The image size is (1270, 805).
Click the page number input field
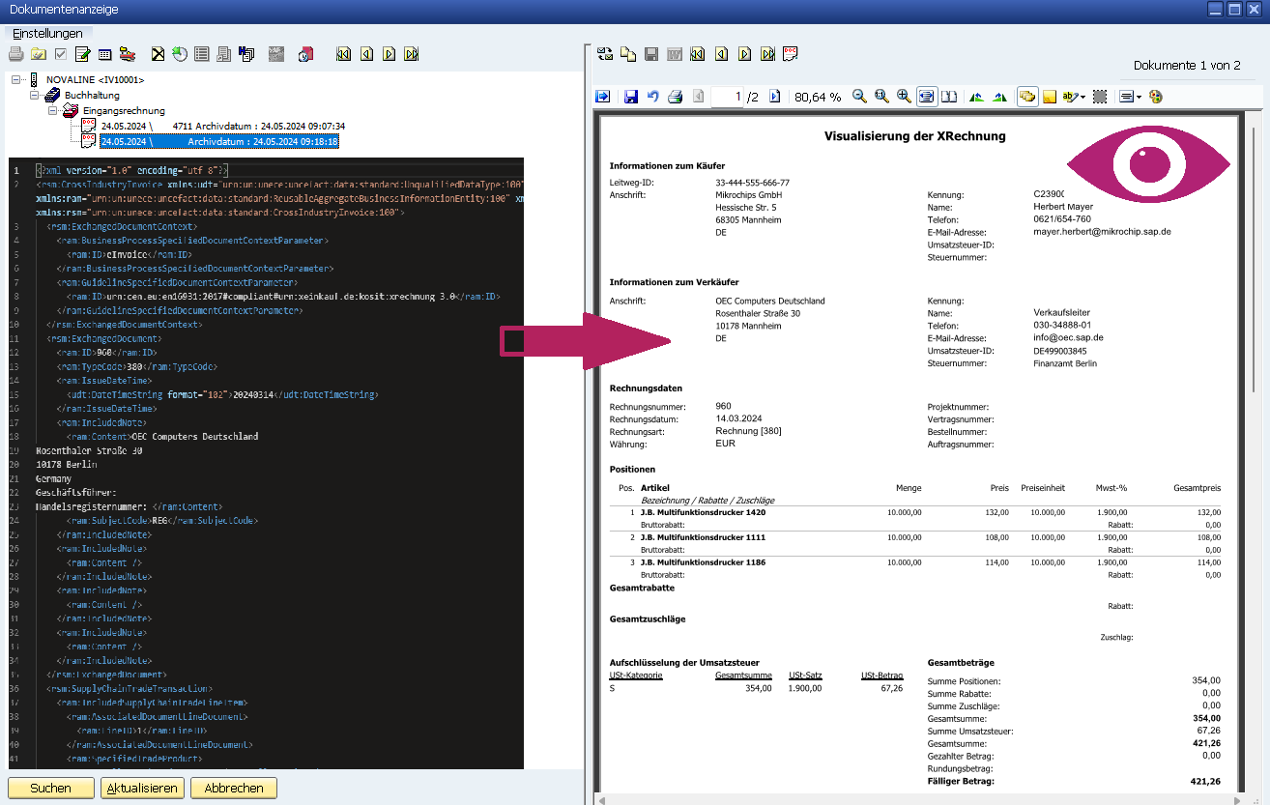click(727, 97)
